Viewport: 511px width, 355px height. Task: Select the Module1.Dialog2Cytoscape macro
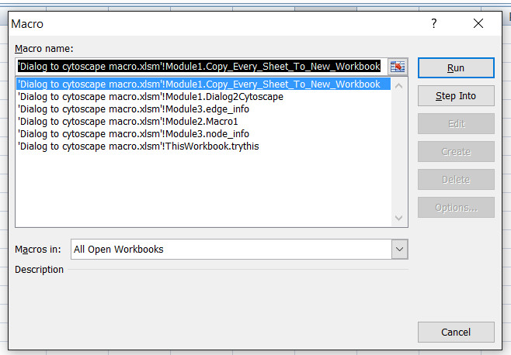click(203, 97)
